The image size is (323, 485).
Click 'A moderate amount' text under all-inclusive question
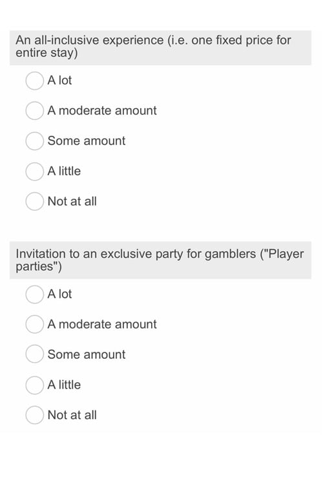tap(102, 111)
